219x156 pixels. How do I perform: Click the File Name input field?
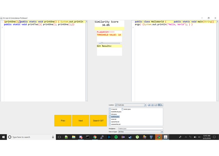pyautogui.click(x=141, y=129)
